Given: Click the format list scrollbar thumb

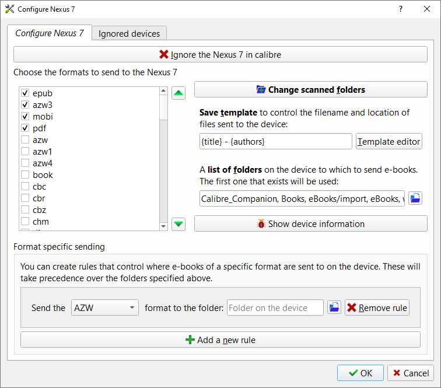Looking at the screenshot, I should tap(163, 107).
